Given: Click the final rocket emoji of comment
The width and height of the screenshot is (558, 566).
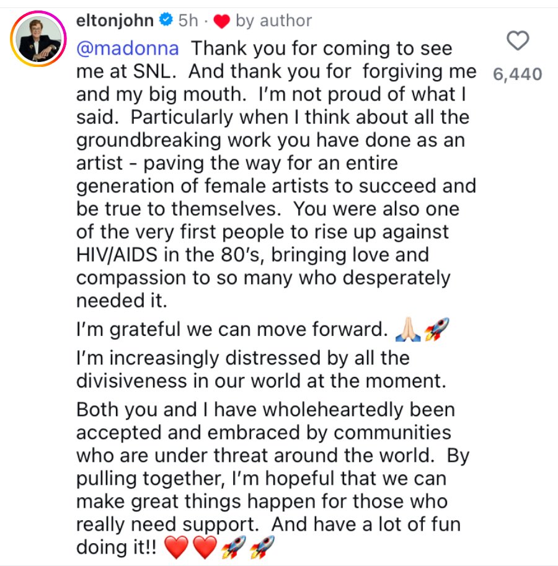Looking at the screenshot, I should click(x=262, y=547).
